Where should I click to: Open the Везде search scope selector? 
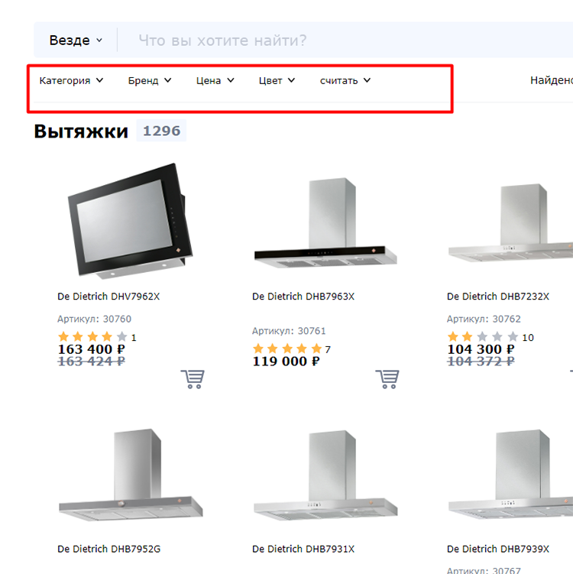click(76, 40)
